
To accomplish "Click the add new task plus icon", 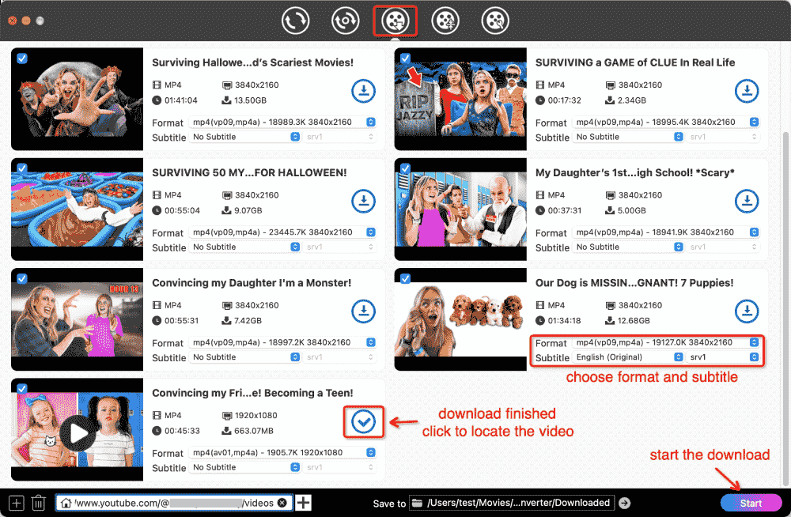I will (16, 502).
